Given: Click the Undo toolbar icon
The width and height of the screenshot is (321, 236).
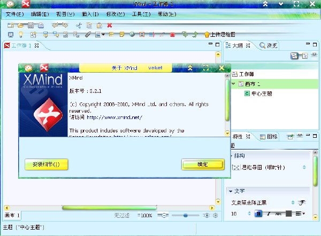Looking at the screenshot, I should click(x=55, y=25).
